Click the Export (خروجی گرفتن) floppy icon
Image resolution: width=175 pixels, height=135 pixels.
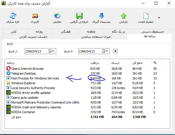pos(79,16)
